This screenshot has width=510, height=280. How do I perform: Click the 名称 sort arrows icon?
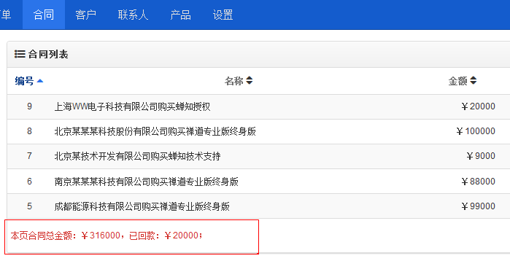pos(249,80)
